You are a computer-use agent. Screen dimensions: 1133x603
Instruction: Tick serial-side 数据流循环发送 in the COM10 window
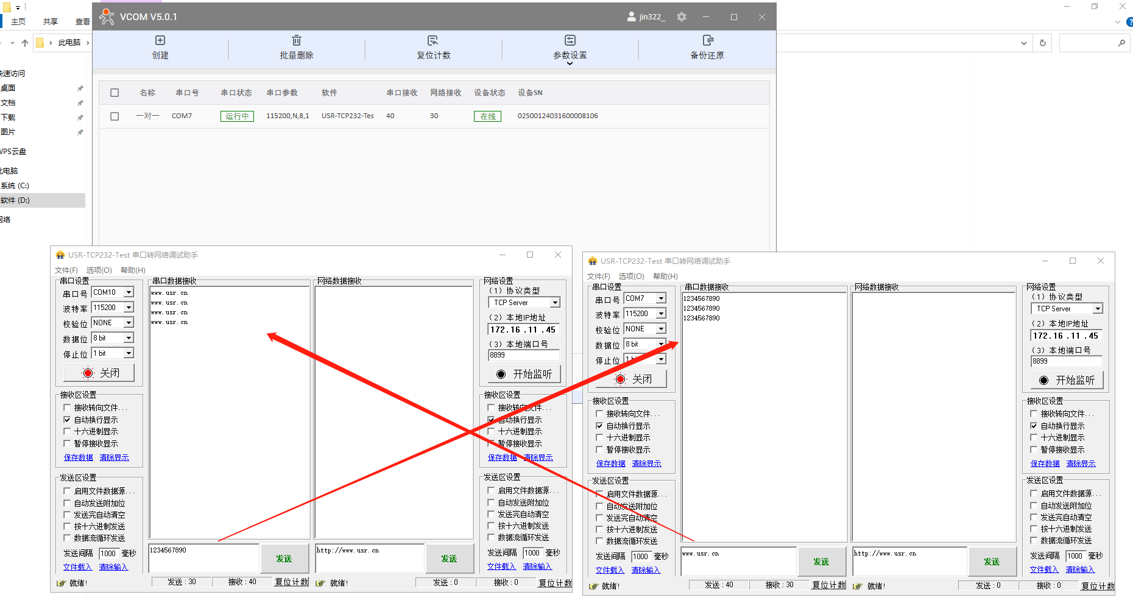(x=67, y=538)
